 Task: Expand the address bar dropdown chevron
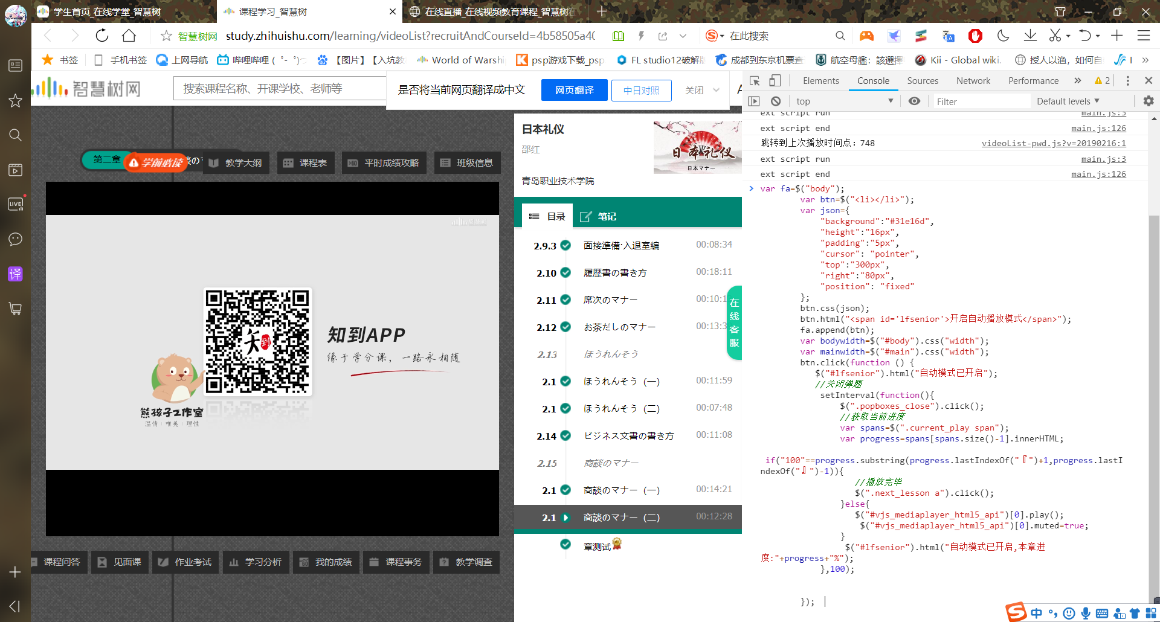click(683, 36)
